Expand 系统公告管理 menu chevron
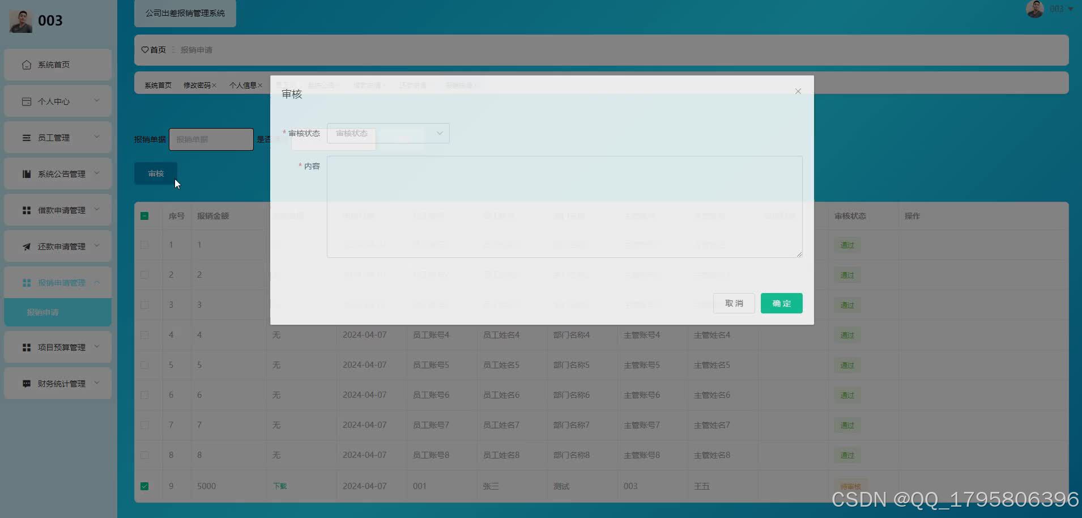Image resolution: width=1082 pixels, height=518 pixels. (x=97, y=173)
